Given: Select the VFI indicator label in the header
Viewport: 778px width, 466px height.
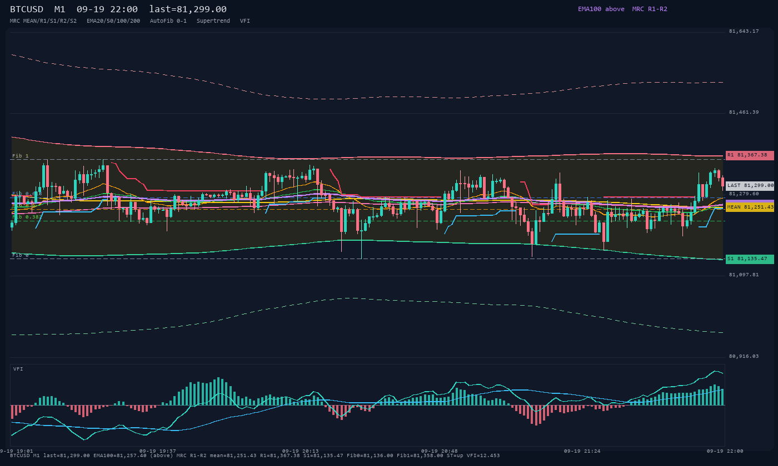Looking at the screenshot, I should pos(245,21).
